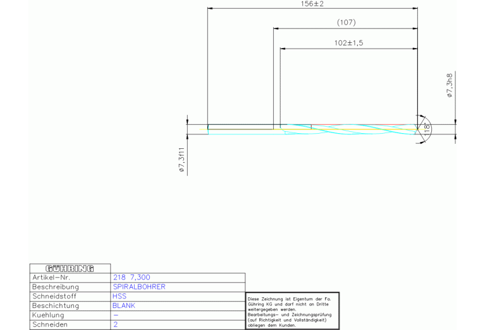Click the spiral flute section of the drill

pos(348,129)
